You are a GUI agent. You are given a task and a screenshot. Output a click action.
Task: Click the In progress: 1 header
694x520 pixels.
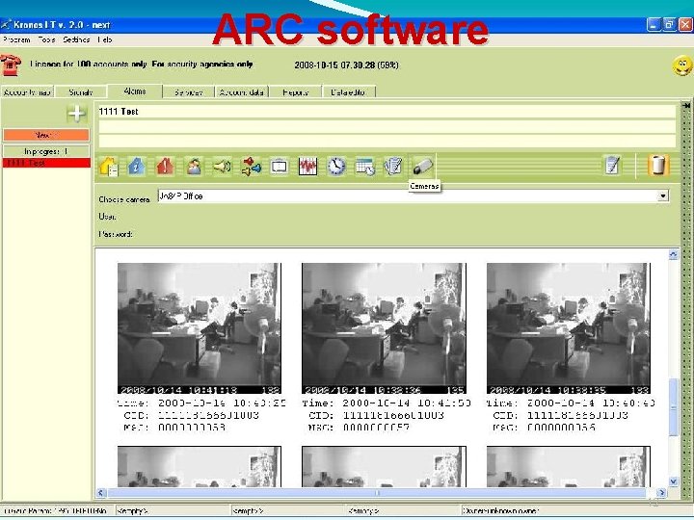tap(46, 151)
